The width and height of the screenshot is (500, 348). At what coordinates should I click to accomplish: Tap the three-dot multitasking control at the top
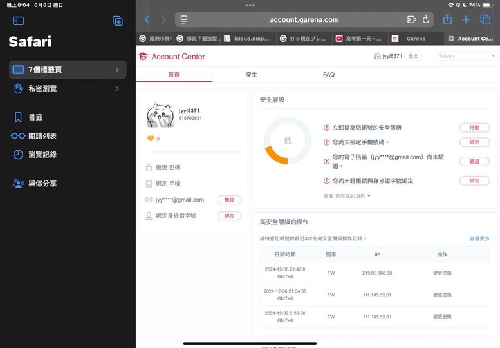coord(250,5)
